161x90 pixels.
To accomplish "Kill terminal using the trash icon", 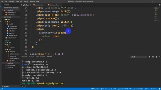I will [x=156, y=57].
